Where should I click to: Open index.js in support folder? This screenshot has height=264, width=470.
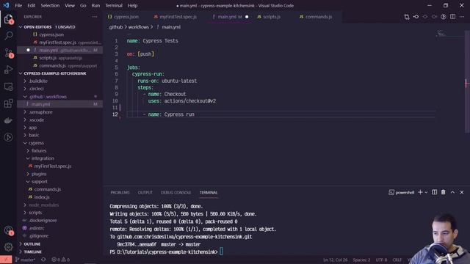pos(59,197)
